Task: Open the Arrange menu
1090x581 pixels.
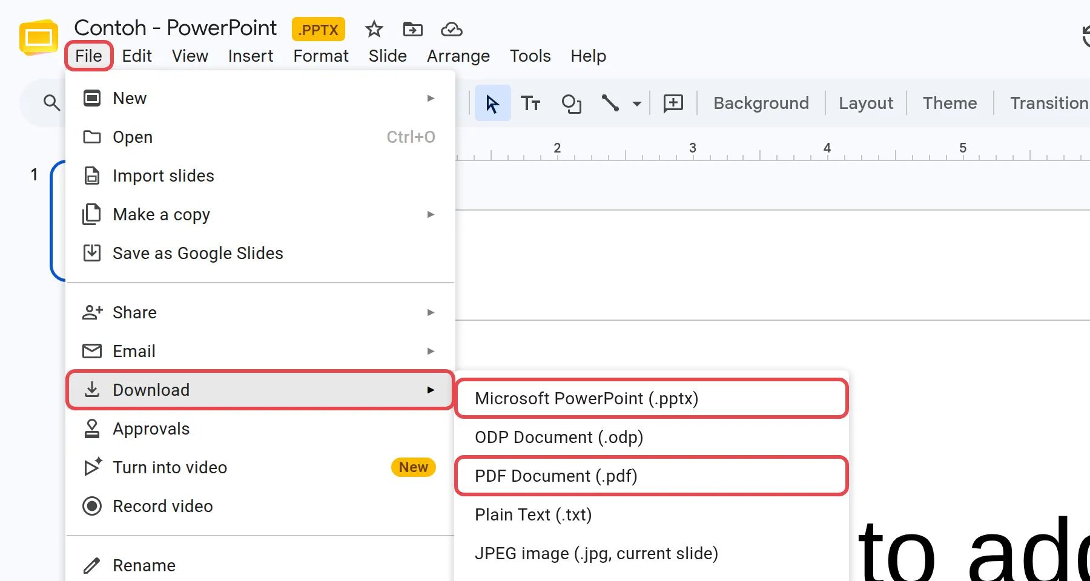Action: tap(458, 56)
